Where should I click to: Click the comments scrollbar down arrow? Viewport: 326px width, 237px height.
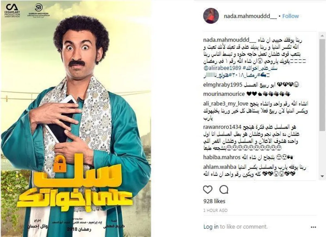[322, 176]
